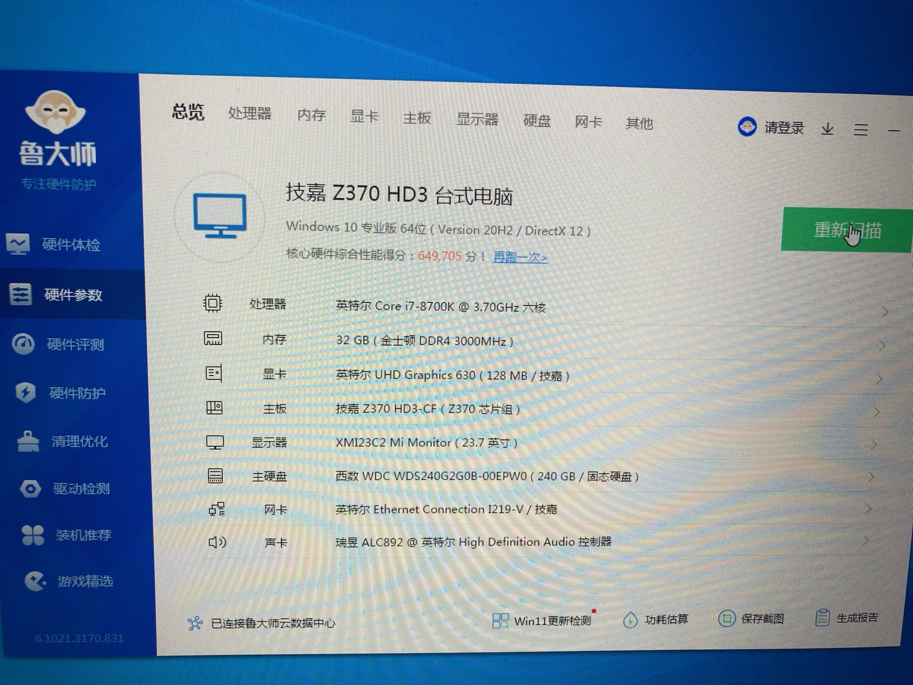The height and width of the screenshot is (685, 913).
Task: Click the 32 GB 金士顿 DDR4 text
Action: [424, 341]
